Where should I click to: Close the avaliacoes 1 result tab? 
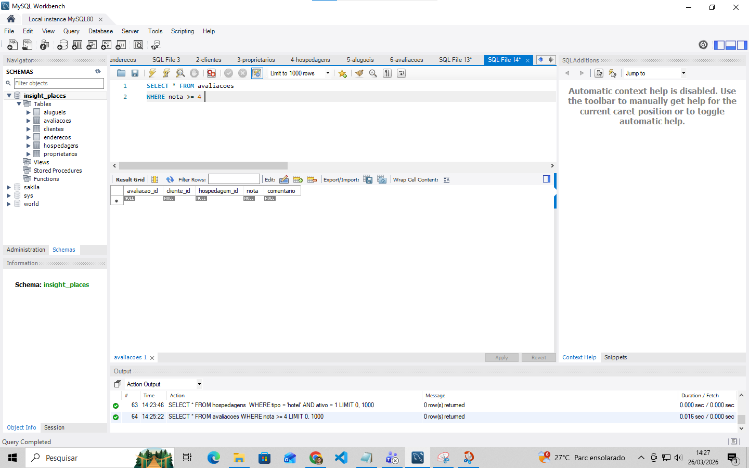[152, 358]
